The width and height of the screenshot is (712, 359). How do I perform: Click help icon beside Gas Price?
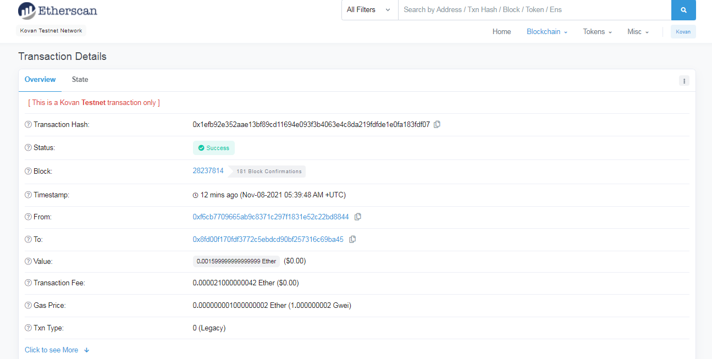pyautogui.click(x=28, y=306)
